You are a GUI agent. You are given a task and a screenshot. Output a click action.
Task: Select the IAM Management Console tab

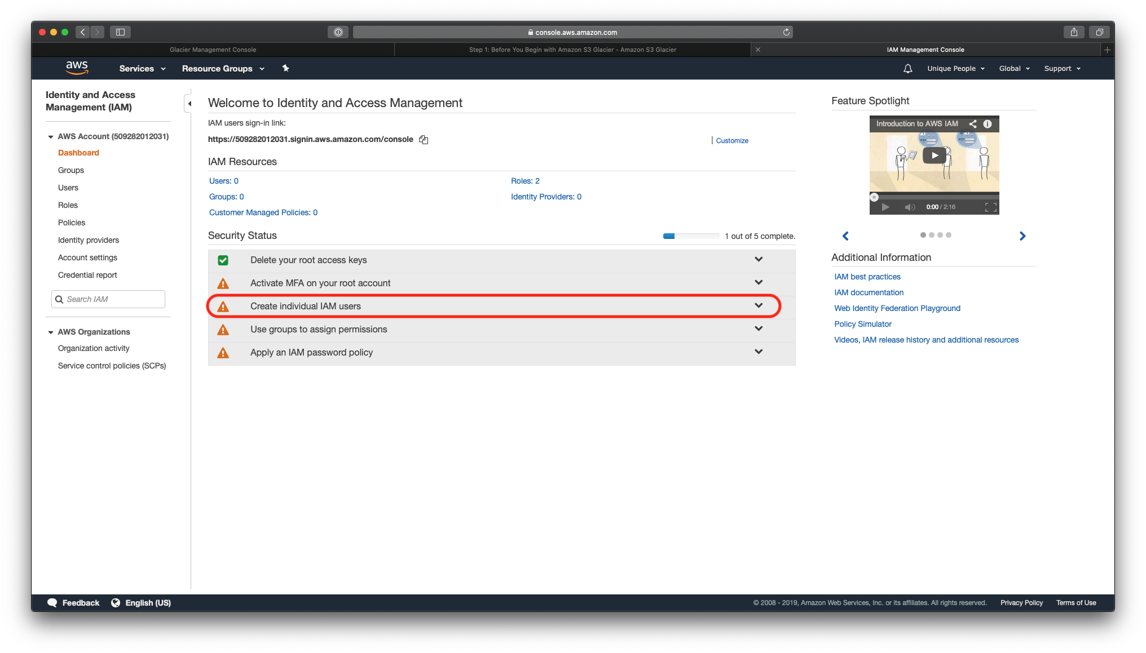pyautogui.click(x=925, y=50)
